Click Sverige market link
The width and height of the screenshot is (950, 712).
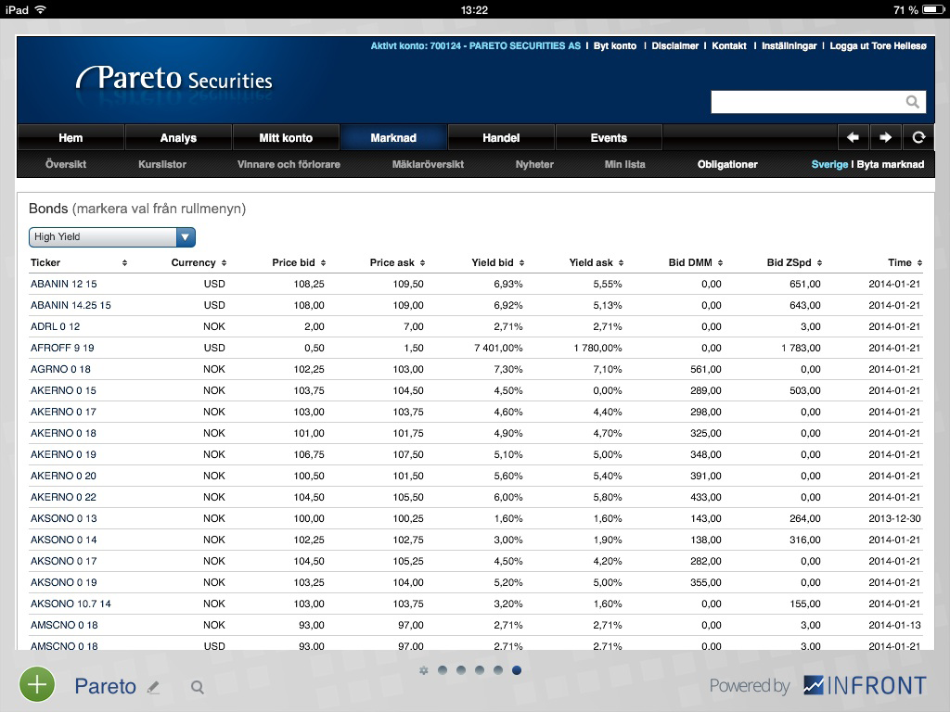point(829,164)
